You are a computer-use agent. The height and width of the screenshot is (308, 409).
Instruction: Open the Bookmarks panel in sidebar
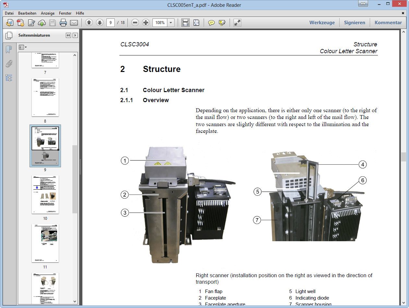click(x=9, y=49)
